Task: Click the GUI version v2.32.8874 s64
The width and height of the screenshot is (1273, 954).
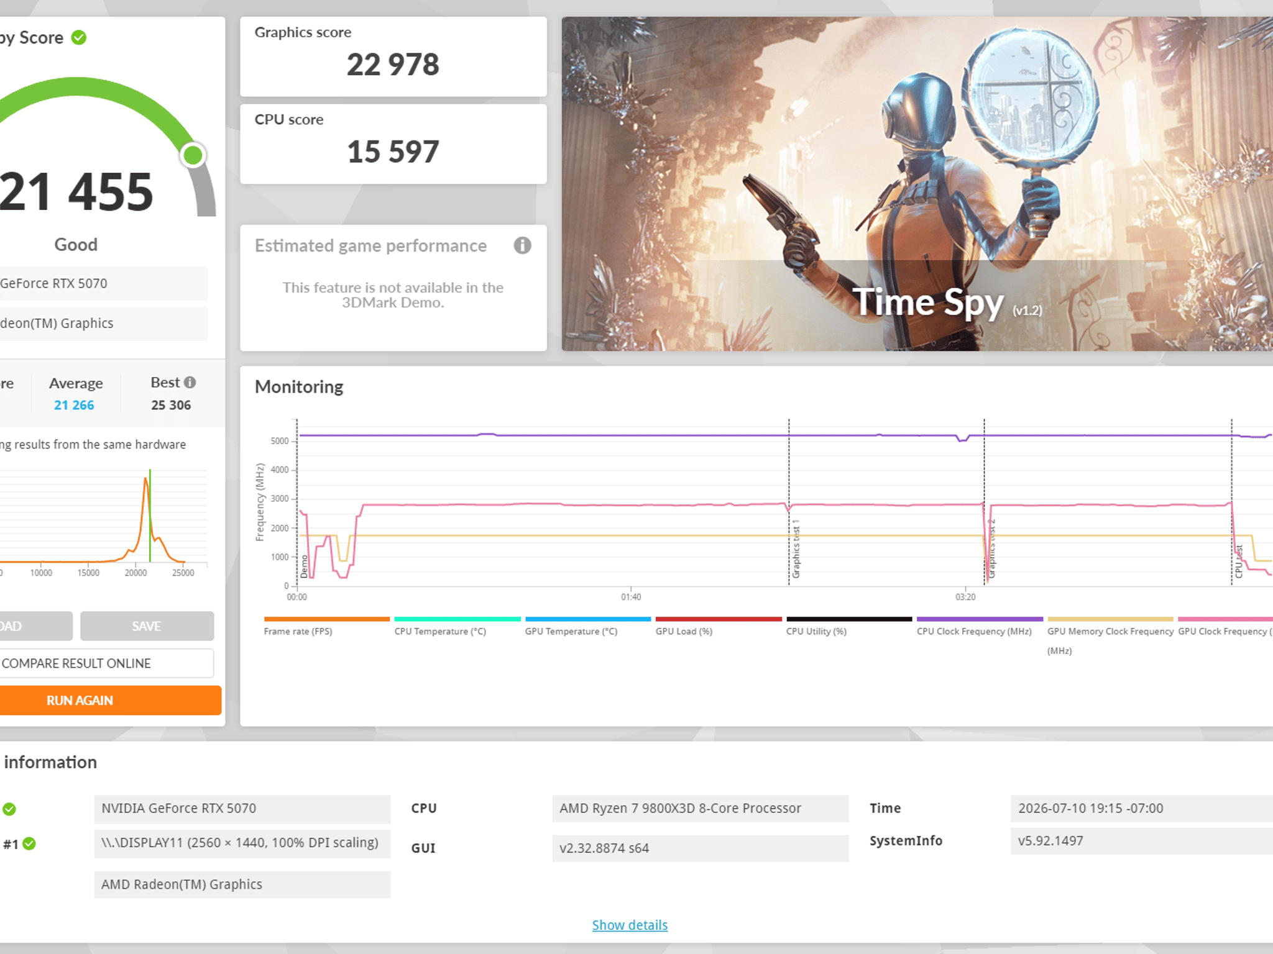Action: pyautogui.click(x=701, y=848)
